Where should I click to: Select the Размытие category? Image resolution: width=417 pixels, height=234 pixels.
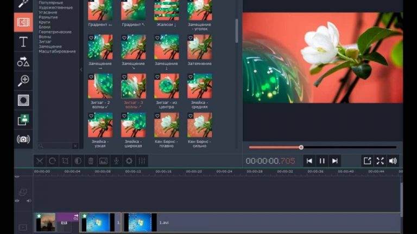[x=48, y=17]
